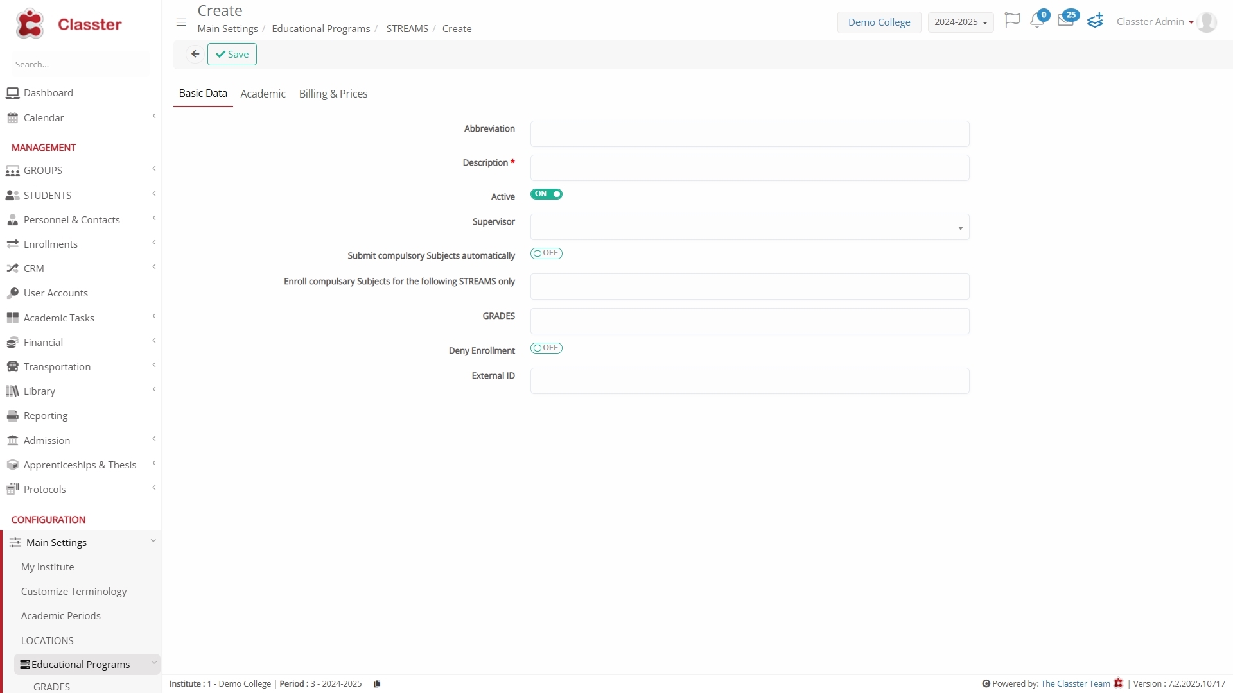Screen dimensions: 1233x693
Task: Switch to the Billing & Prices tab
Action: pos(333,94)
